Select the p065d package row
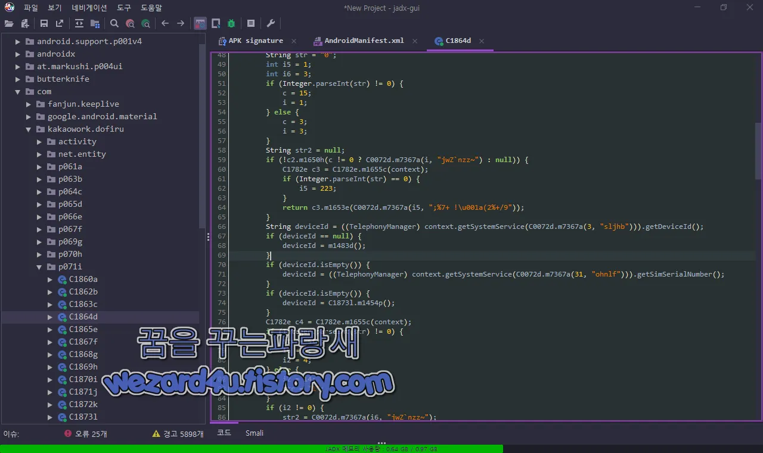 pyautogui.click(x=101, y=204)
